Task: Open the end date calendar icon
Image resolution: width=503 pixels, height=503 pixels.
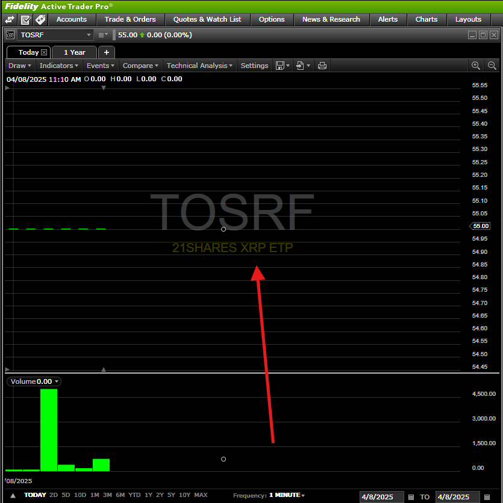Action: pos(487,497)
